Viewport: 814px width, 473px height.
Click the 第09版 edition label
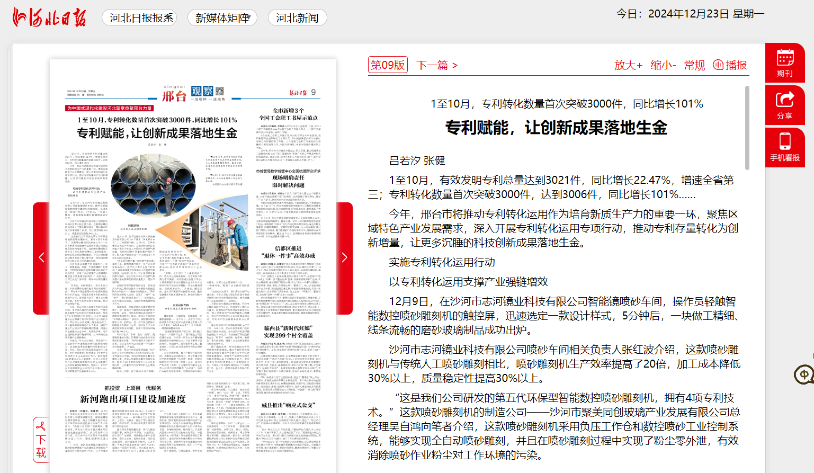[x=388, y=65]
